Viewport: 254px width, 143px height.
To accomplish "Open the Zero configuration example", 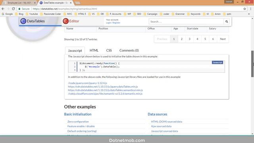I will tap(78, 122).
